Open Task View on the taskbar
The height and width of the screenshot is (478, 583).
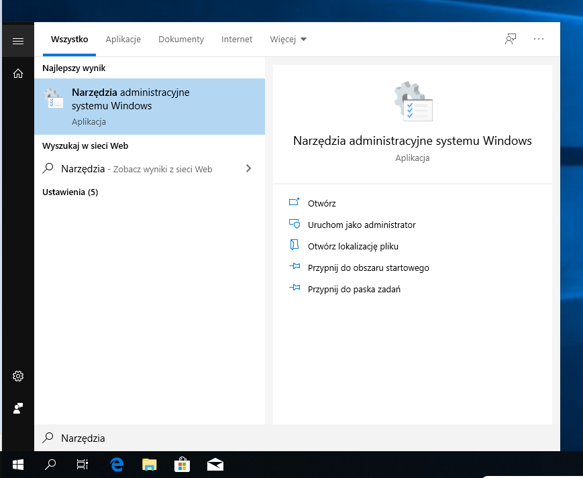[x=82, y=465]
